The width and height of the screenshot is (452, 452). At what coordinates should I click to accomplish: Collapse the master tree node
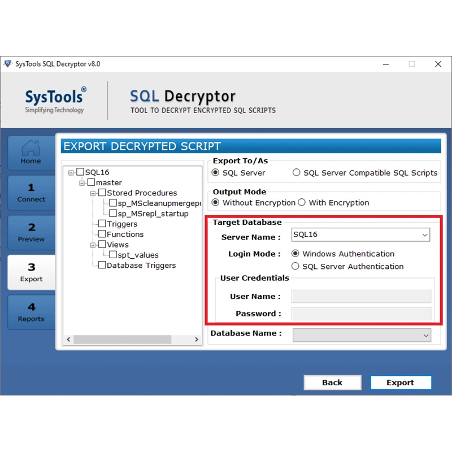pyautogui.click(x=82, y=183)
